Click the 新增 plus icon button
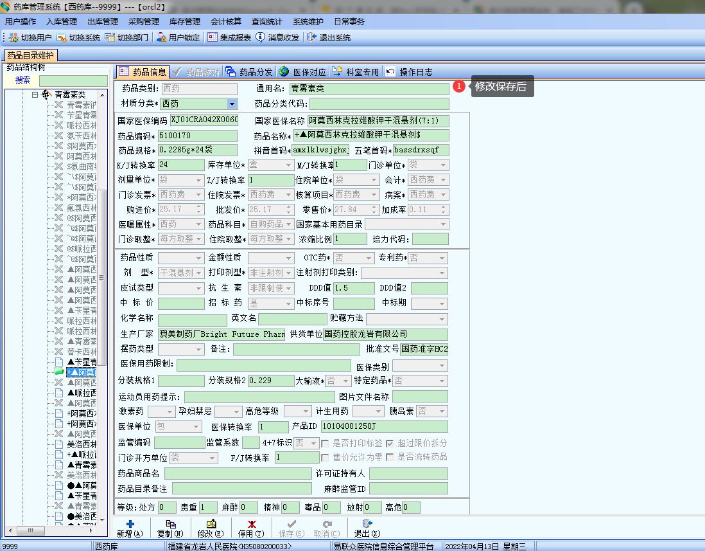Viewport: 705px width, 551px height. 129,525
